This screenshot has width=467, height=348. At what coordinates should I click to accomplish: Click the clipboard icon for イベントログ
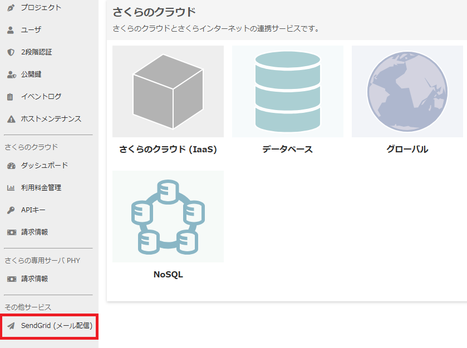10,97
